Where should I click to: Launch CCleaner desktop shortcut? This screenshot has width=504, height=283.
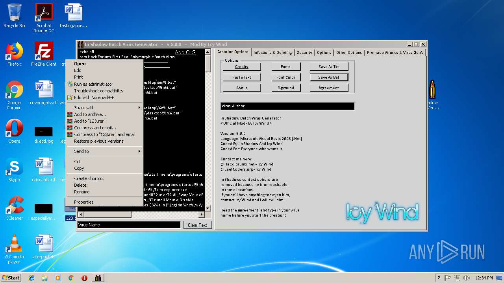[14, 208]
